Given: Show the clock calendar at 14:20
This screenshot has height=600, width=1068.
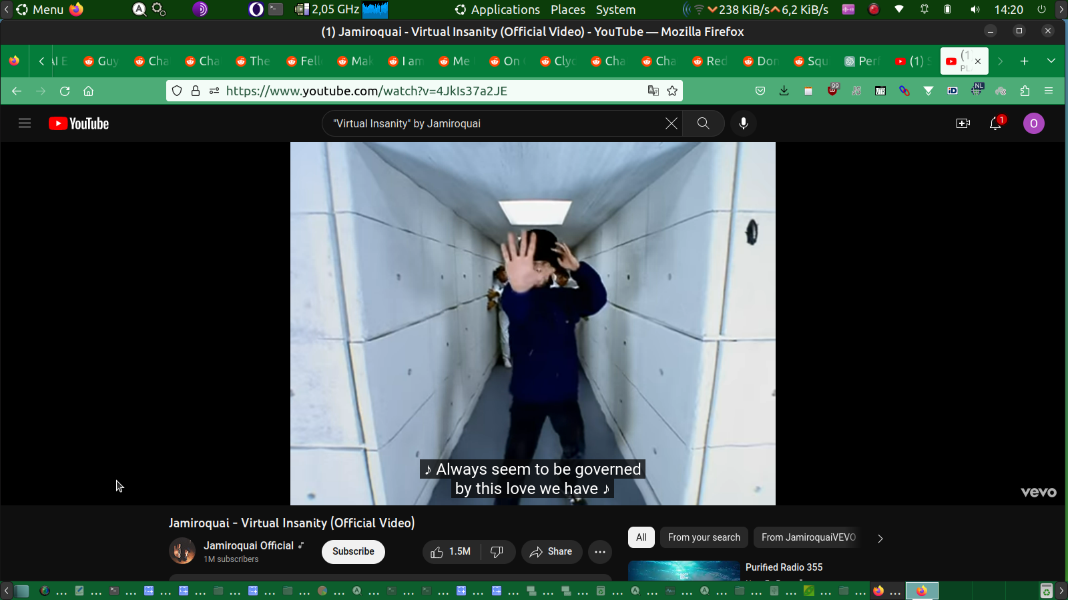Looking at the screenshot, I should click(x=1009, y=9).
